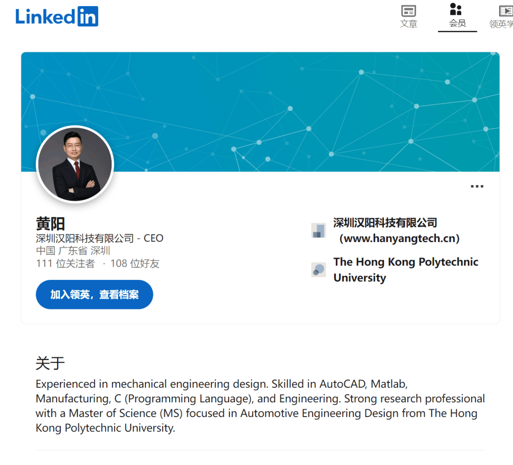Click the university logo icon beside Polytechnic

[318, 270]
